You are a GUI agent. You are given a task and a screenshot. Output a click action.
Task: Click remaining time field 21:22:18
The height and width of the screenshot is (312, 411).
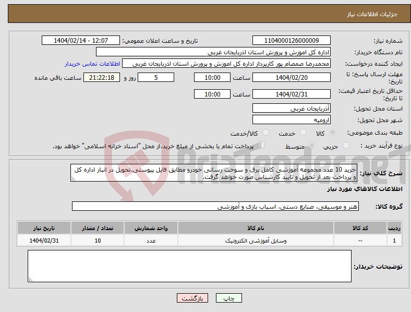click(x=102, y=77)
